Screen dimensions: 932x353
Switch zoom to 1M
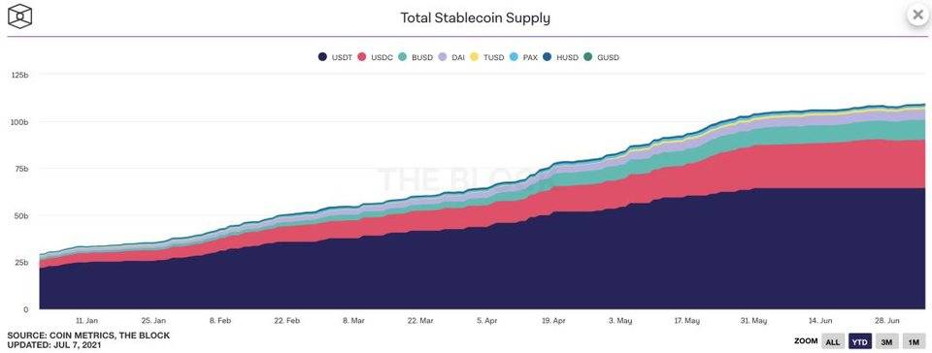(914, 341)
